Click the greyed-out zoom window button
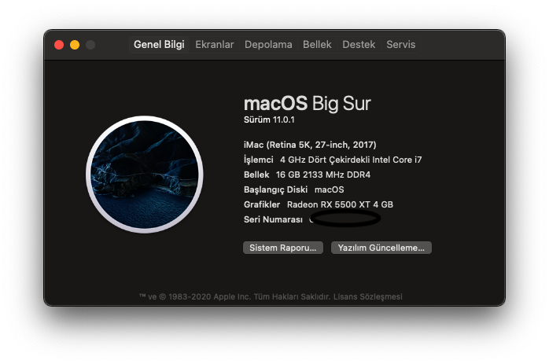549x364 pixels. tap(90, 45)
